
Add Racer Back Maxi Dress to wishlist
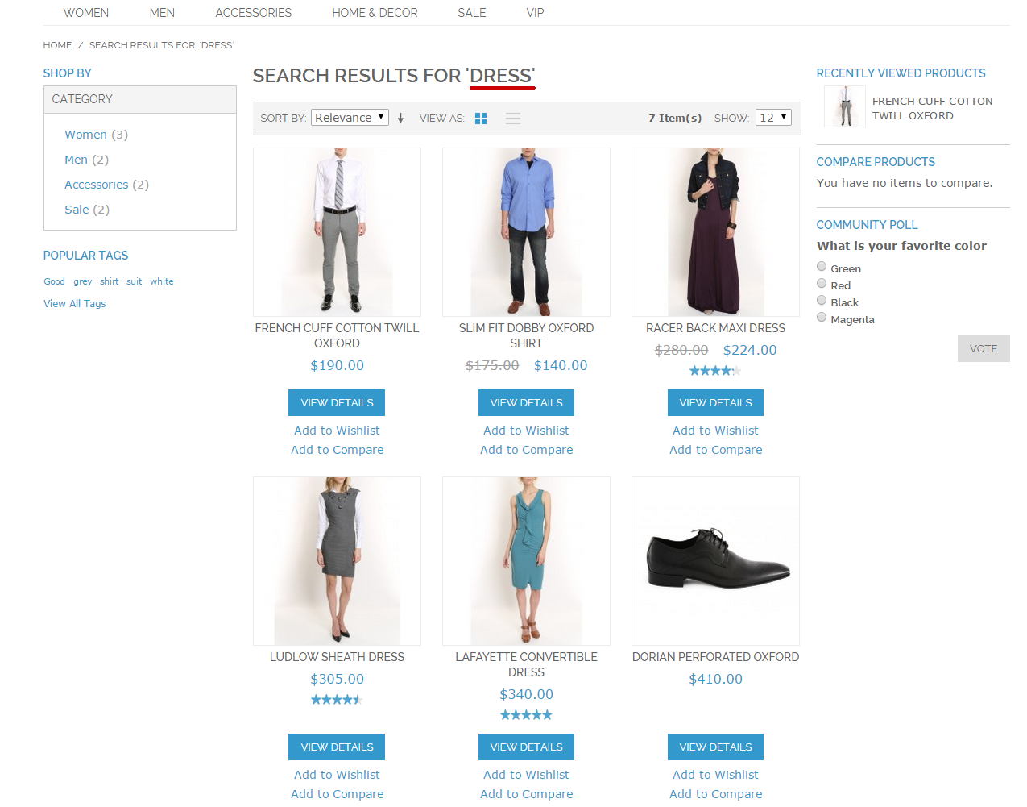pos(715,431)
